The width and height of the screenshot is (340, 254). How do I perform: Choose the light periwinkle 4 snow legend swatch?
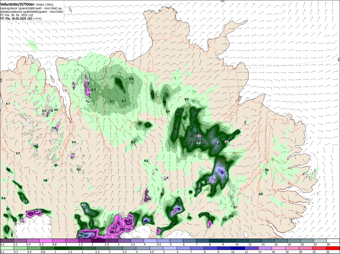(150, 240)
